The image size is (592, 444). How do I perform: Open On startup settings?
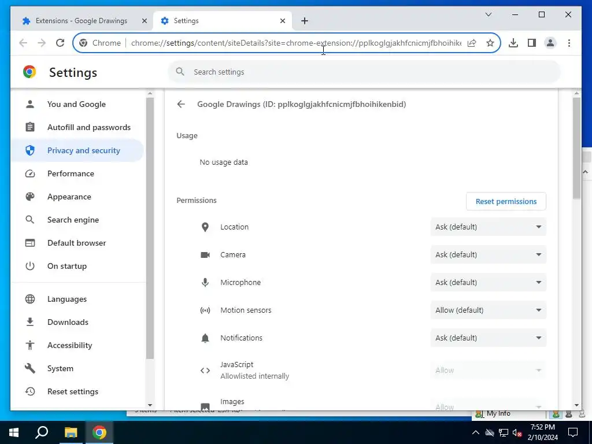[77, 266]
